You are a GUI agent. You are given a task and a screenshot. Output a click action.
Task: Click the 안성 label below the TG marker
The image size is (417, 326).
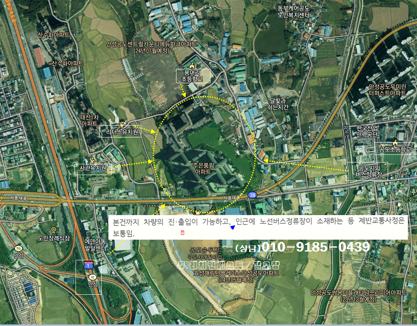(x=18, y=255)
